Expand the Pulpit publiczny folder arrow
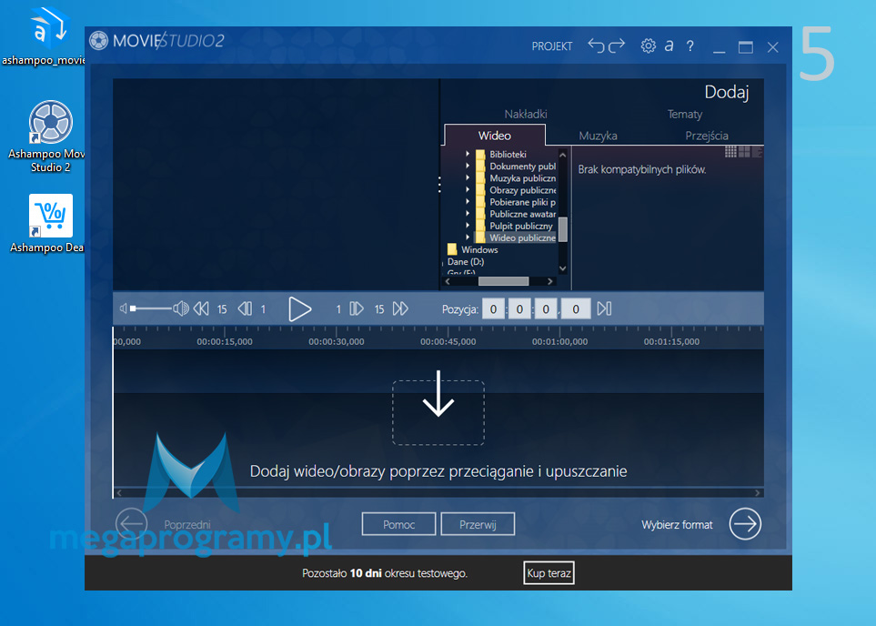 [468, 226]
